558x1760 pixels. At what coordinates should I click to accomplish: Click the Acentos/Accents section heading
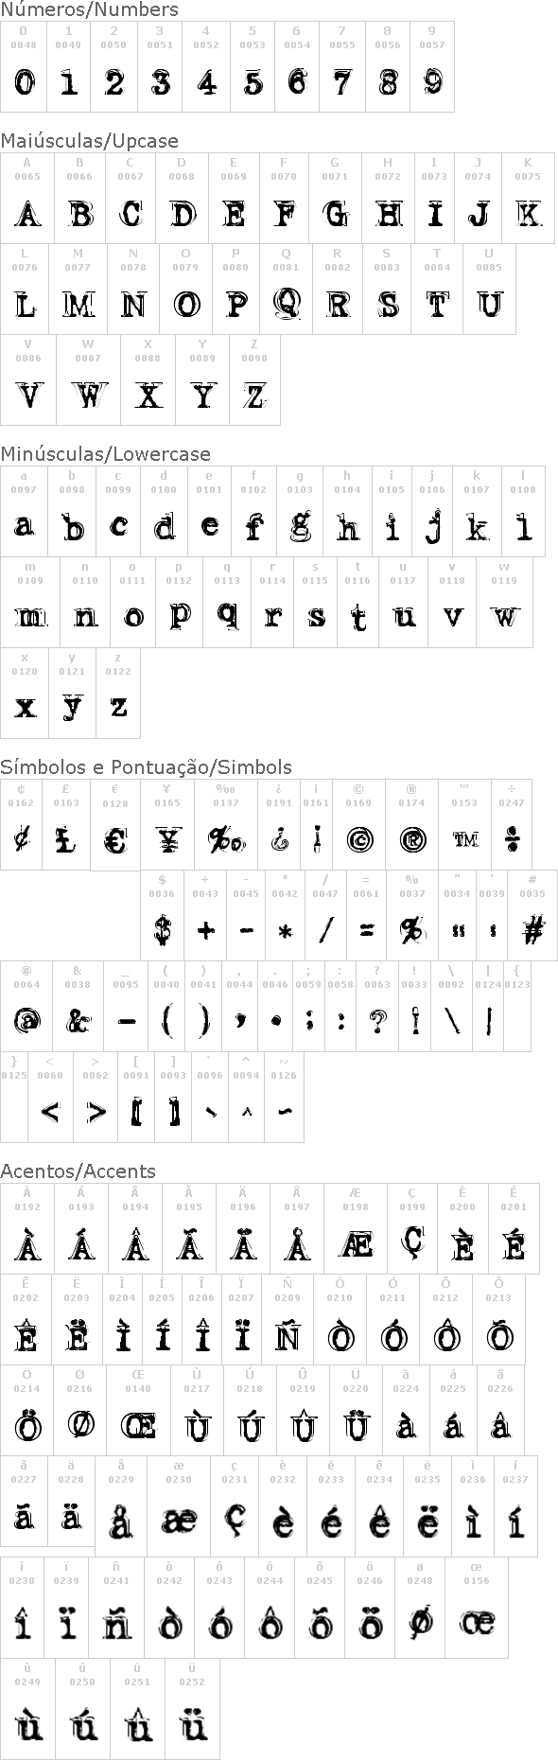(78, 1171)
